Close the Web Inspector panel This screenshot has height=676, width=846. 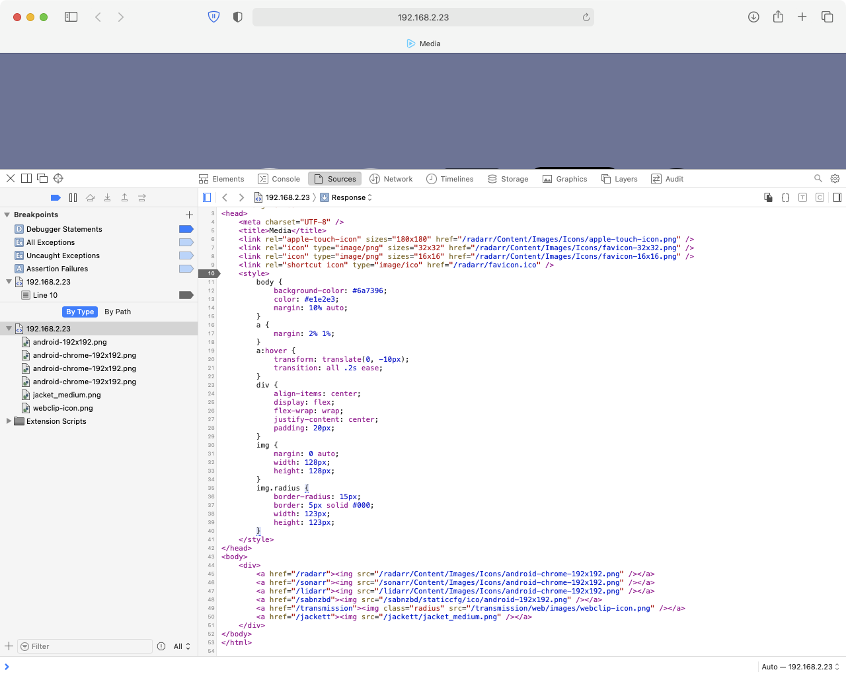(11, 178)
